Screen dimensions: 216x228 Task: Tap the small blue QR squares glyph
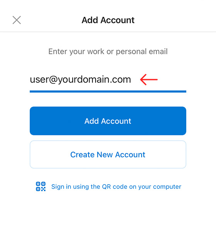[40, 186]
